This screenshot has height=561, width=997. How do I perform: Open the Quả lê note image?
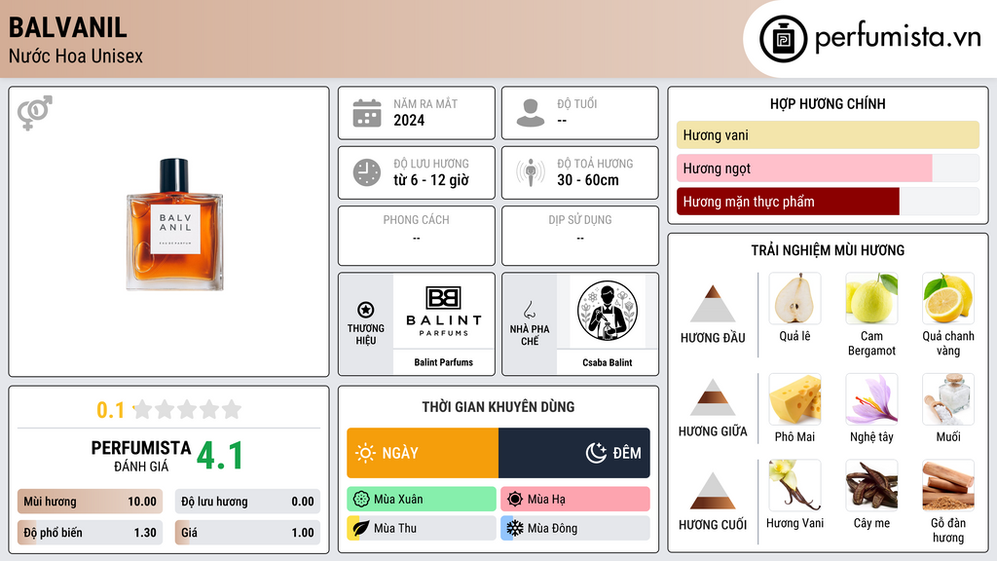click(794, 298)
